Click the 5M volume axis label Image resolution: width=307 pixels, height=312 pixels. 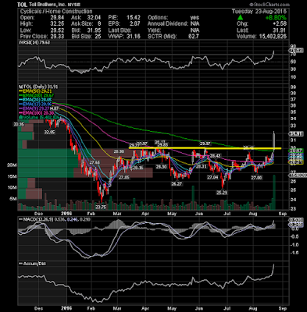click(12, 199)
